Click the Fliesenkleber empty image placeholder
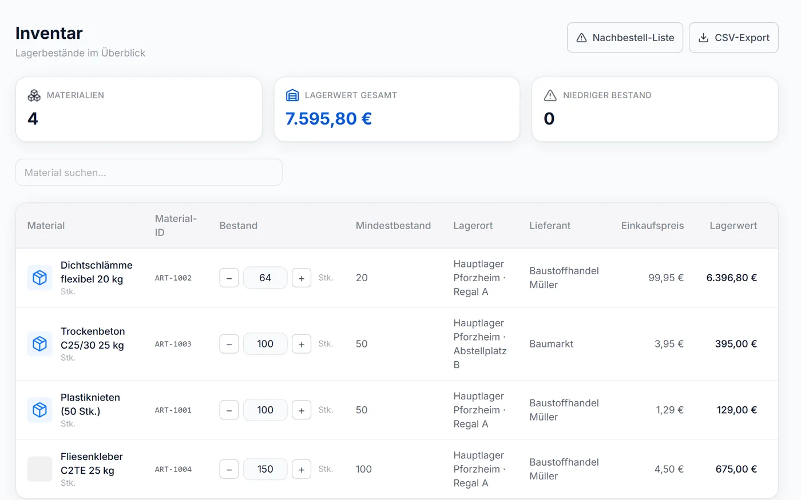This screenshot has width=801, height=500. [39, 469]
